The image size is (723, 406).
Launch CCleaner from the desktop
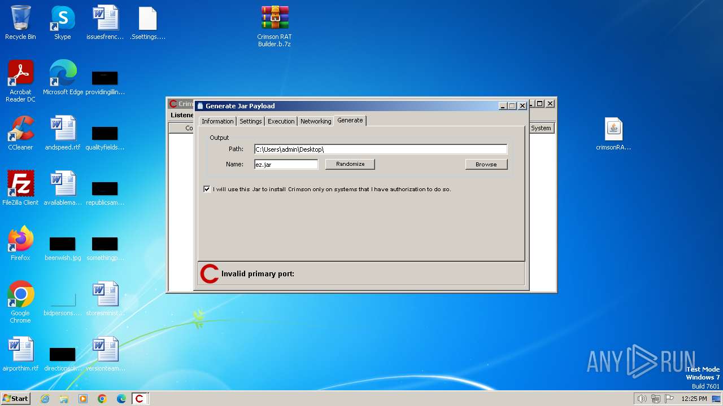click(x=20, y=134)
